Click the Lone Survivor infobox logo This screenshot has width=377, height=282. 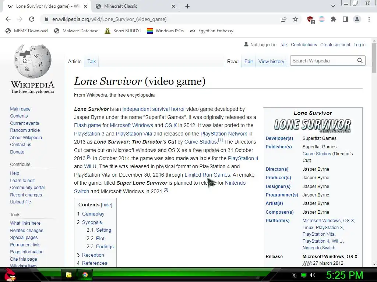[313, 126]
